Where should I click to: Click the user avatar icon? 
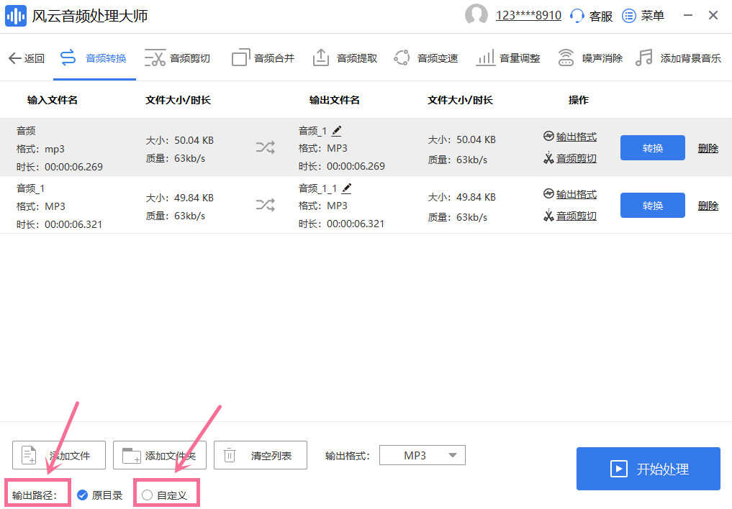(x=476, y=15)
